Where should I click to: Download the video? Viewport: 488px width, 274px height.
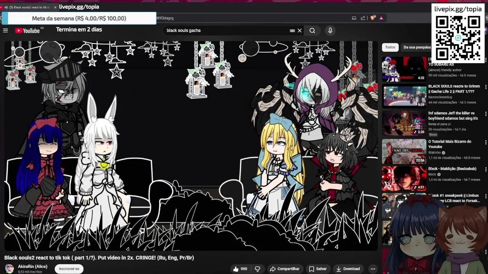(348, 269)
